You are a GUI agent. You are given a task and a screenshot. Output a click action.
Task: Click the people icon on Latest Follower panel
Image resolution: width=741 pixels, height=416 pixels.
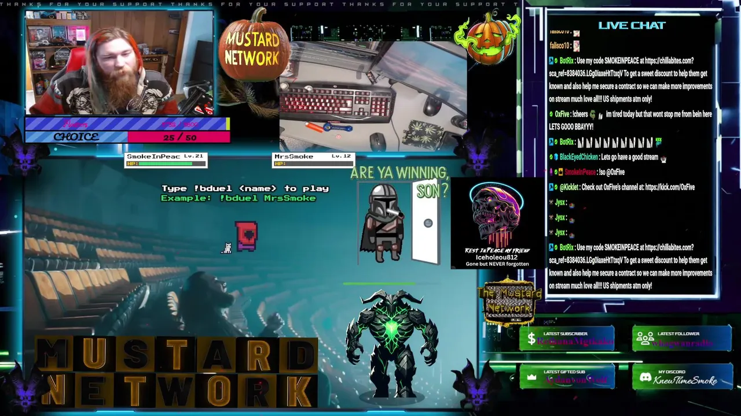point(645,339)
